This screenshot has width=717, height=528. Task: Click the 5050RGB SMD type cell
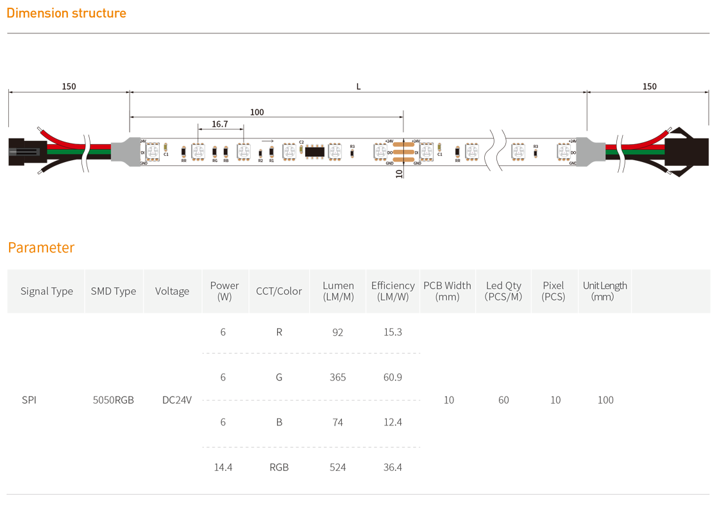pos(114,400)
